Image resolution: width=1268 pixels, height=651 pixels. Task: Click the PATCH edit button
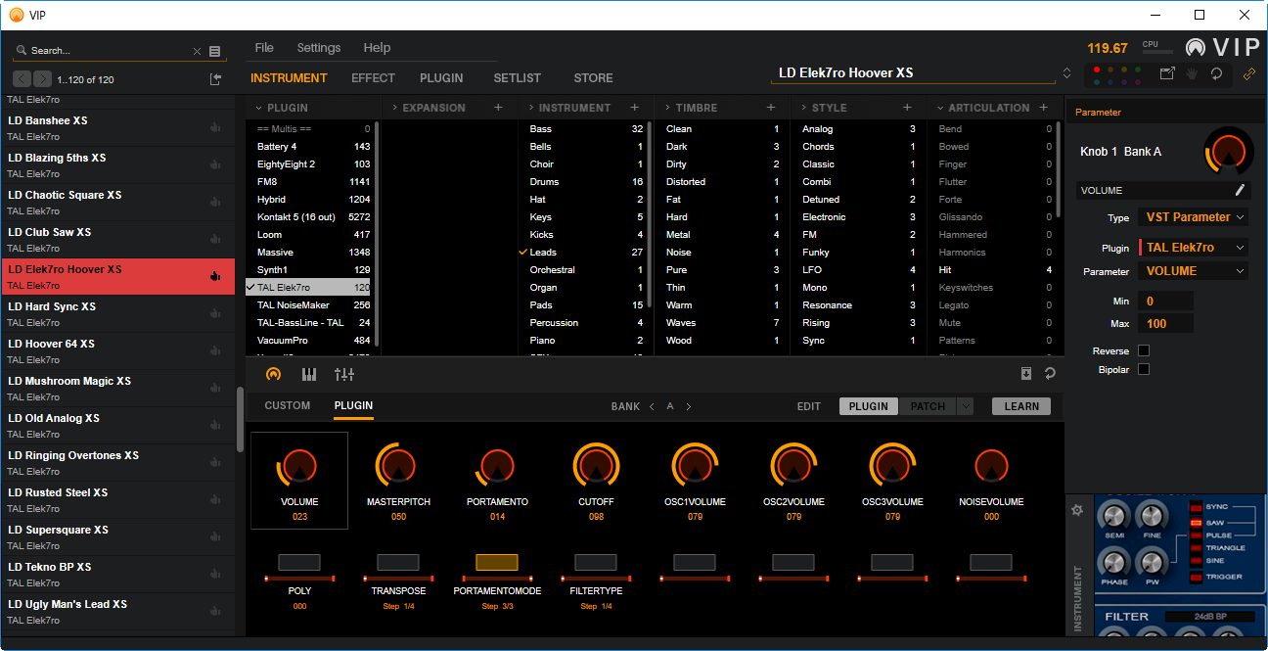(x=928, y=406)
